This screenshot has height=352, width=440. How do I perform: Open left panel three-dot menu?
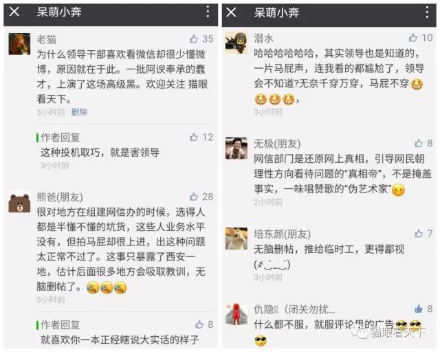coord(208,12)
